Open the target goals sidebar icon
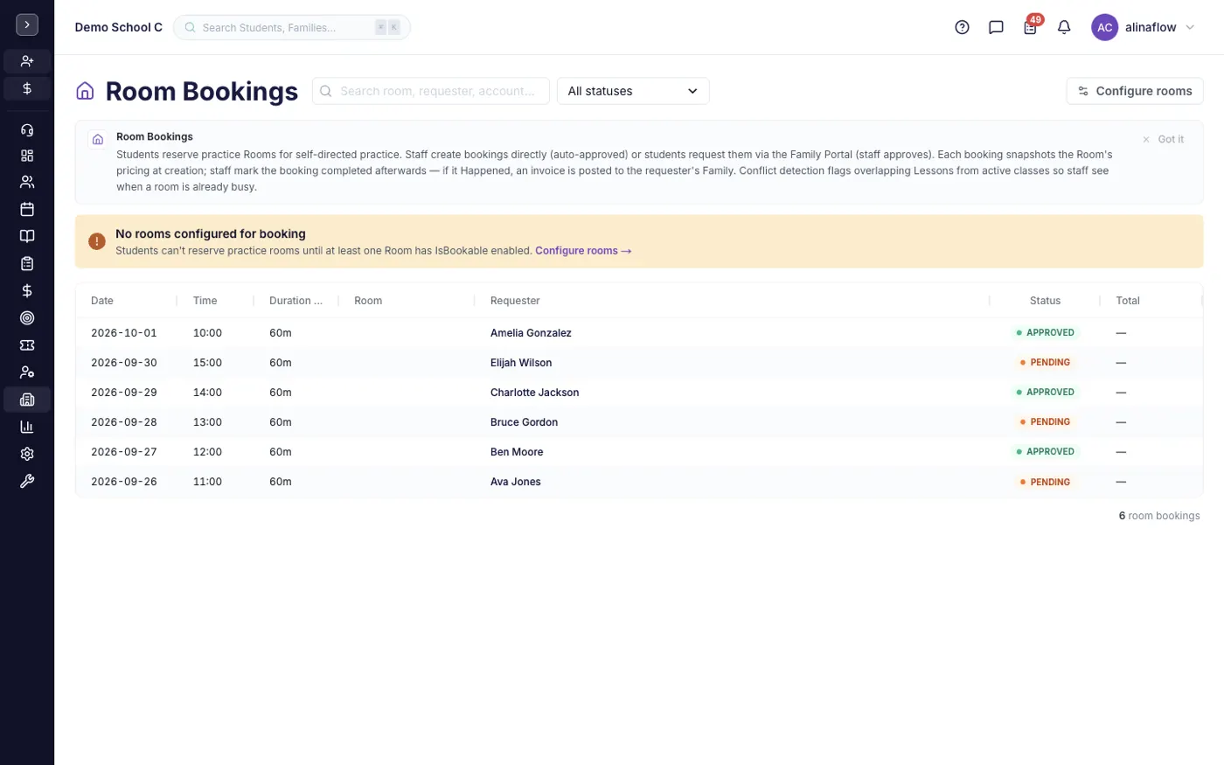The width and height of the screenshot is (1224, 765). pyautogui.click(x=27, y=318)
